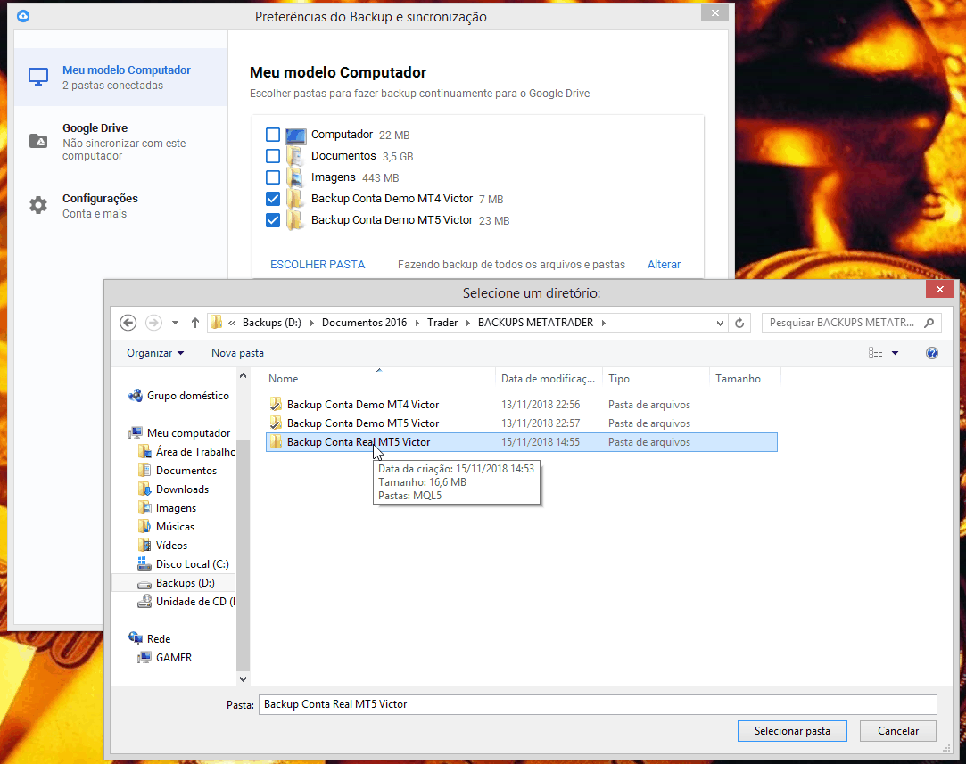Screen dimensions: 966x764
Task: Navigate up one folder level with the up arrow
Action: [x=195, y=323]
